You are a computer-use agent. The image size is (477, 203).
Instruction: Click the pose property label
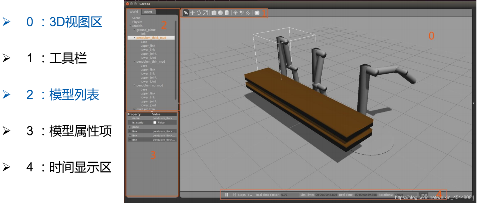[x=135, y=127]
